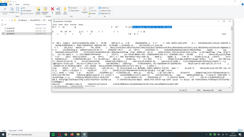Toggle the select-all checkbox beside Ad

[2, 25]
